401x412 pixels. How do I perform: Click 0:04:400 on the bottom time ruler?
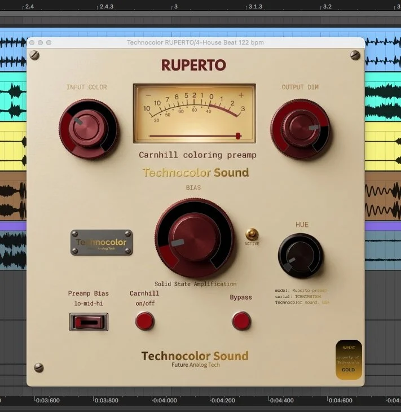282,401
